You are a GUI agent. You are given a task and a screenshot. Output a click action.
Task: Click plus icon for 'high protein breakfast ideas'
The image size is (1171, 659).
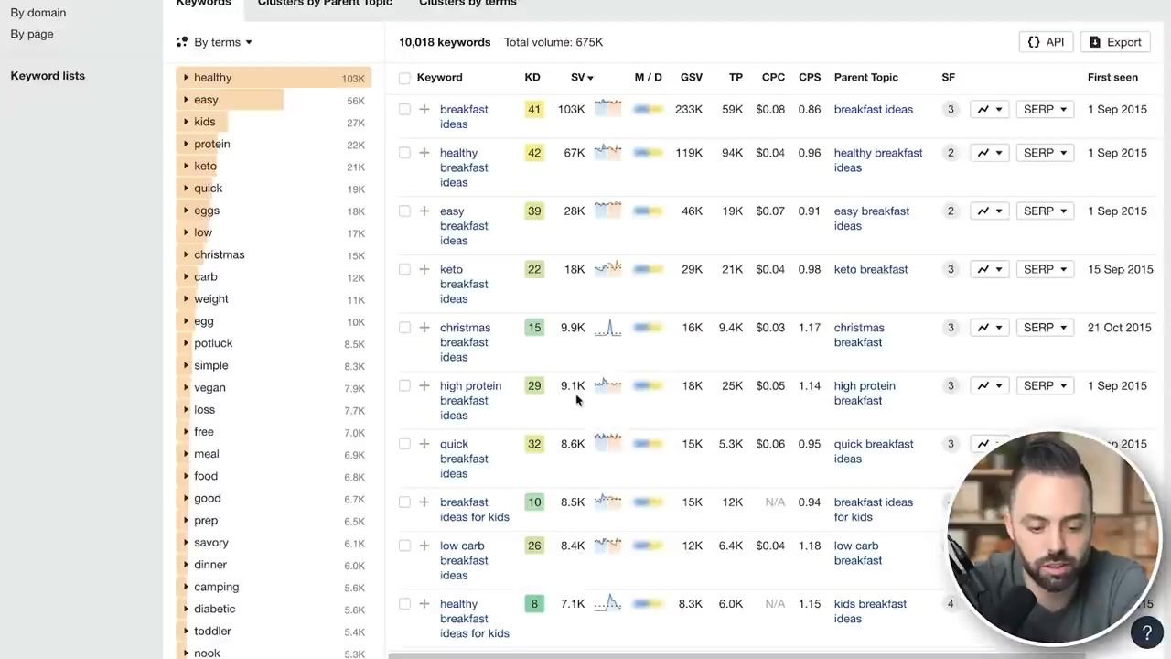pyautogui.click(x=424, y=385)
